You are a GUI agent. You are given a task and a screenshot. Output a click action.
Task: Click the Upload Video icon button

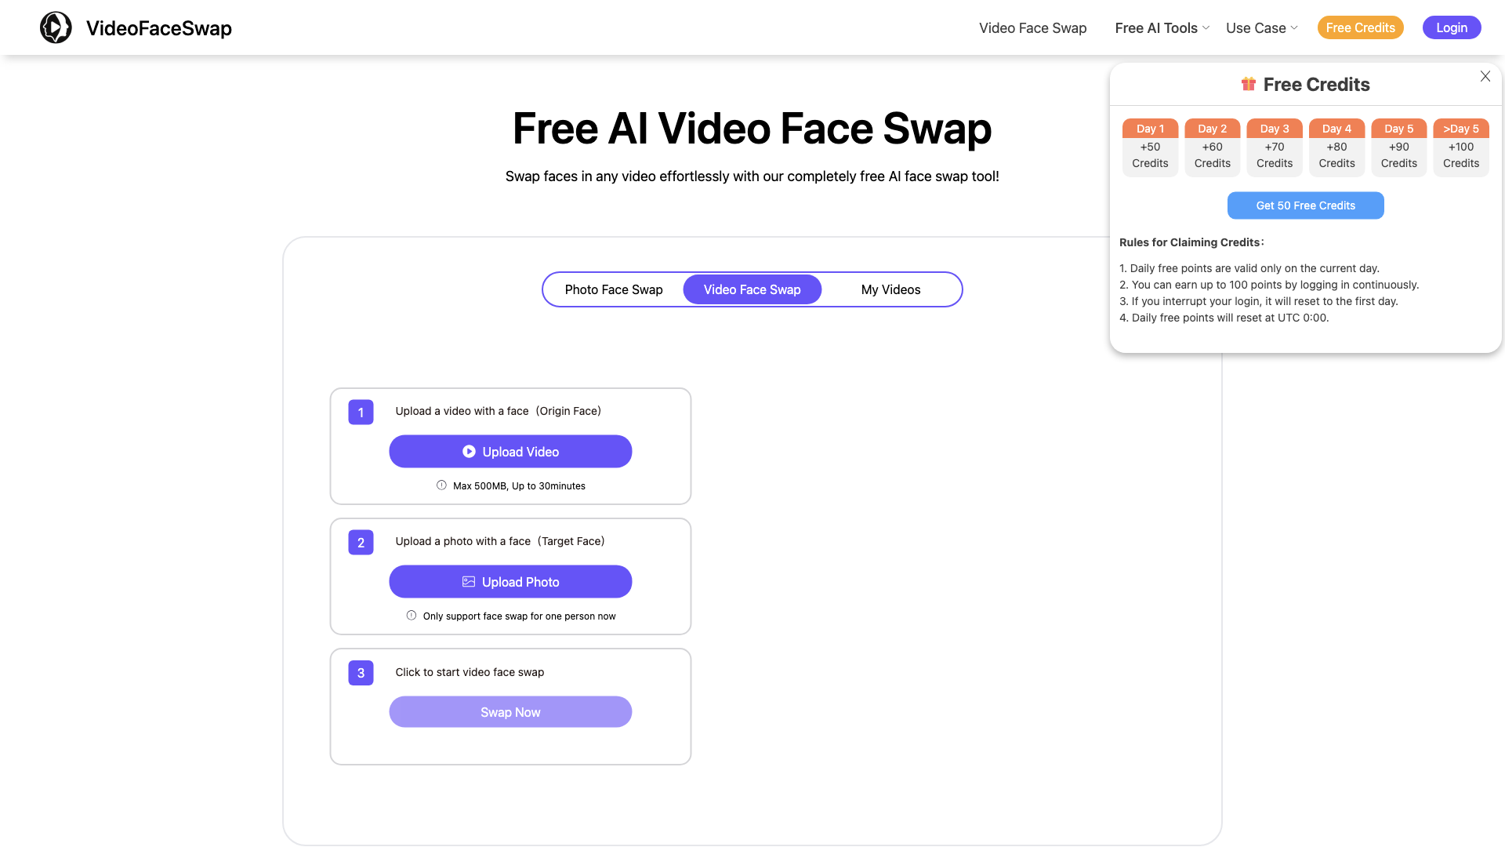point(510,452)
